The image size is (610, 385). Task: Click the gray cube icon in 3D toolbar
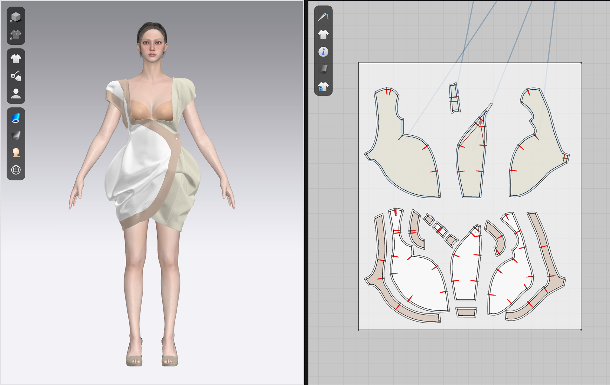point(16,17)
